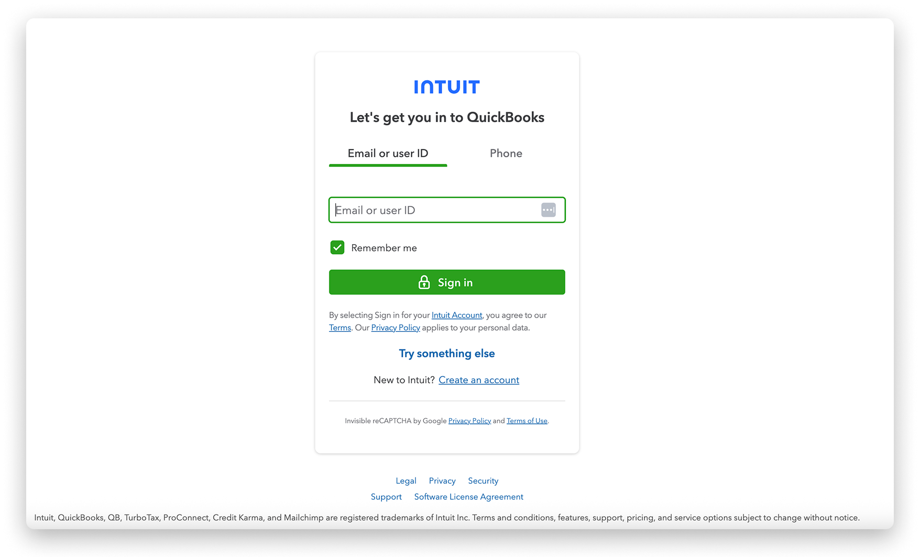The height and width of the screenshot is (557, 920).
Task: Click the password manager icon in email field
Action: pos(548,210)
